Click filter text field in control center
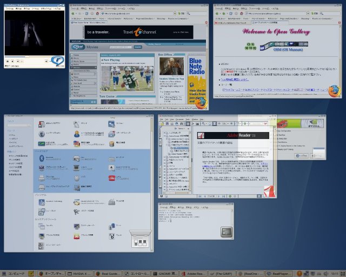The image size is (346, 277). [19, 126]
